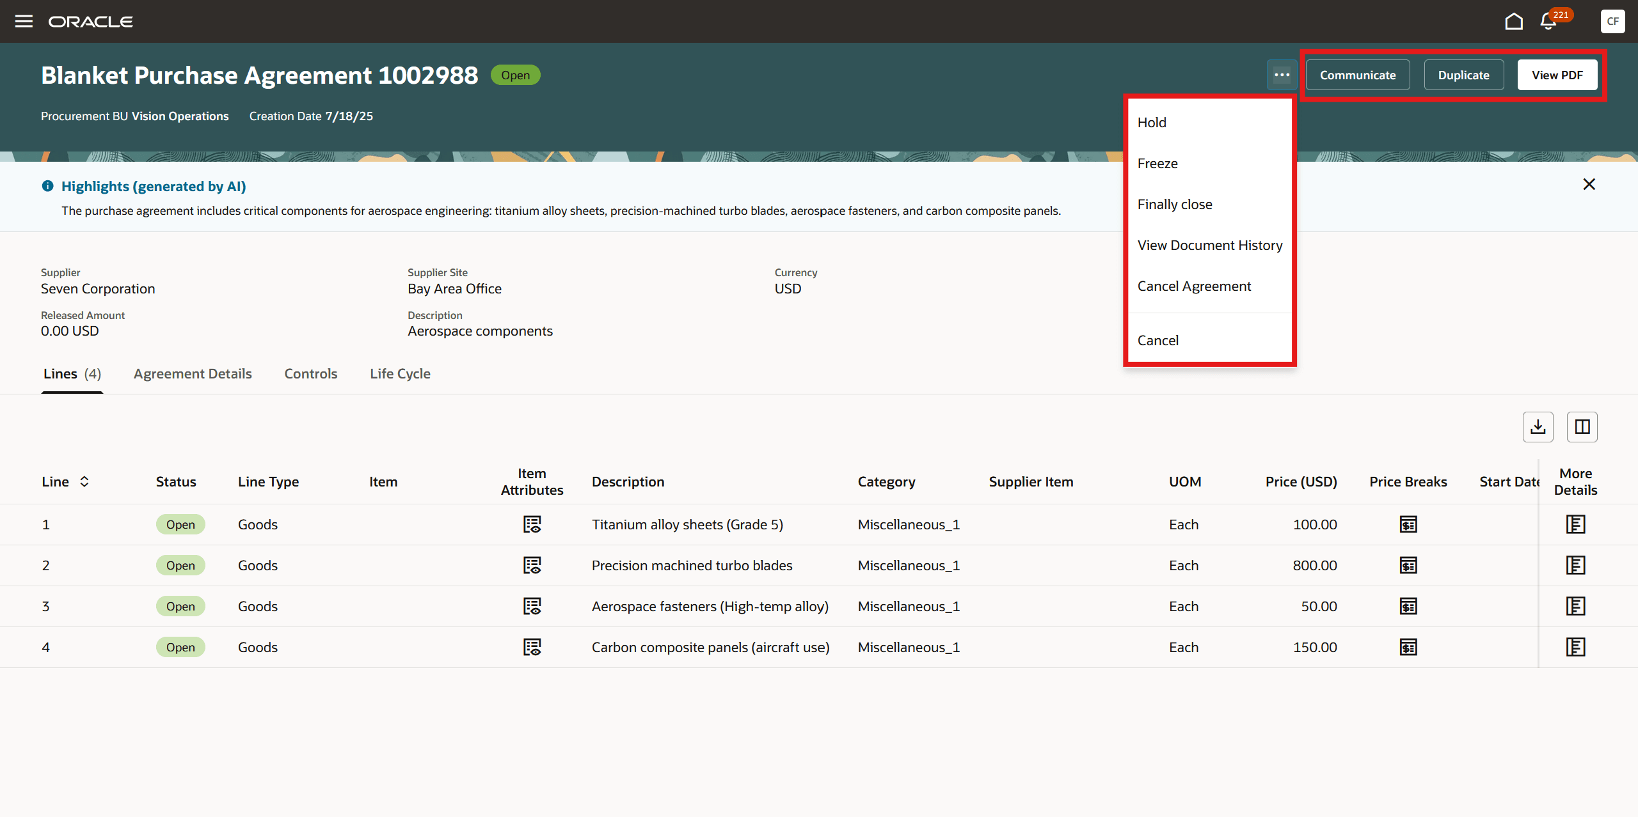Go to the Home icon
This screenshot has height=817, width=1638.
click(1513, 21)
